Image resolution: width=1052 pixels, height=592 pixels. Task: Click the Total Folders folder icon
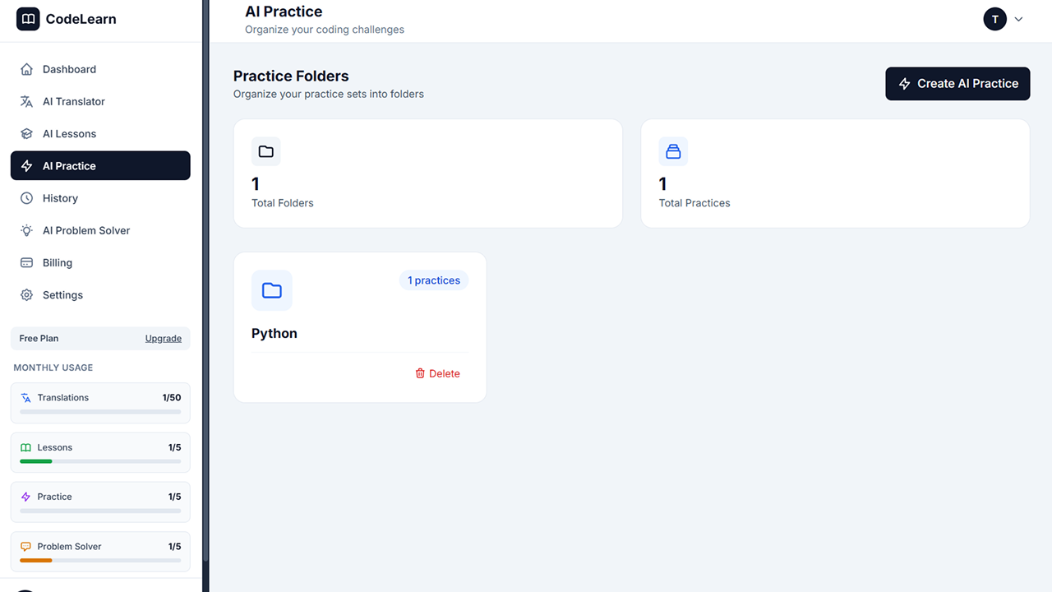(265, 151)
